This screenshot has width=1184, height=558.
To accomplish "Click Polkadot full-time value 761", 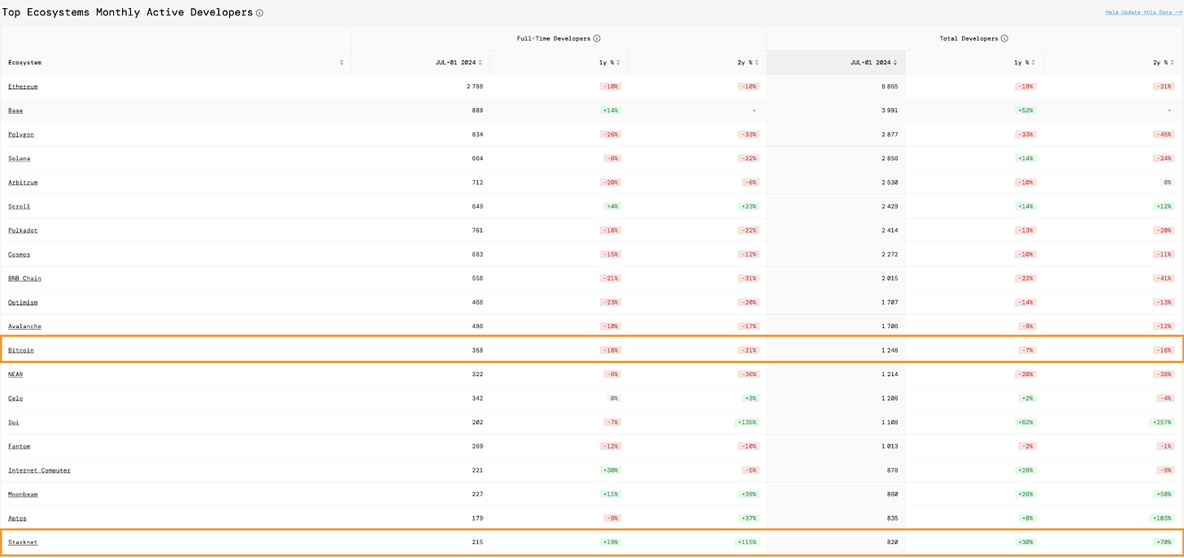I will click(x=477, y=230).
